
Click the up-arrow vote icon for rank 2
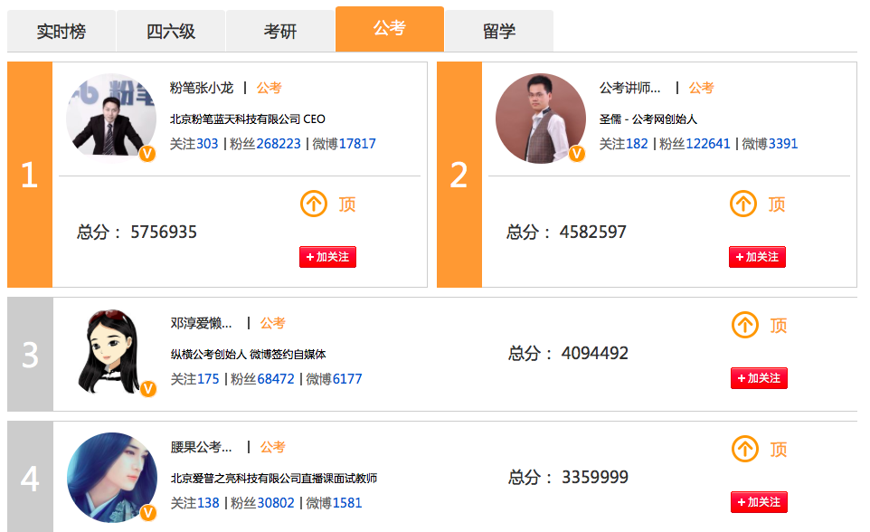click(743, 204)
